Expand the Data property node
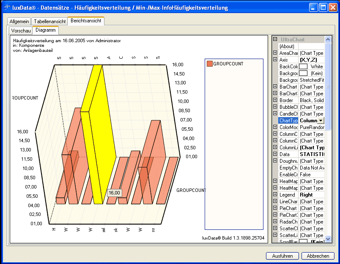This screenshot has height=264, width=340. pos(275,154)
